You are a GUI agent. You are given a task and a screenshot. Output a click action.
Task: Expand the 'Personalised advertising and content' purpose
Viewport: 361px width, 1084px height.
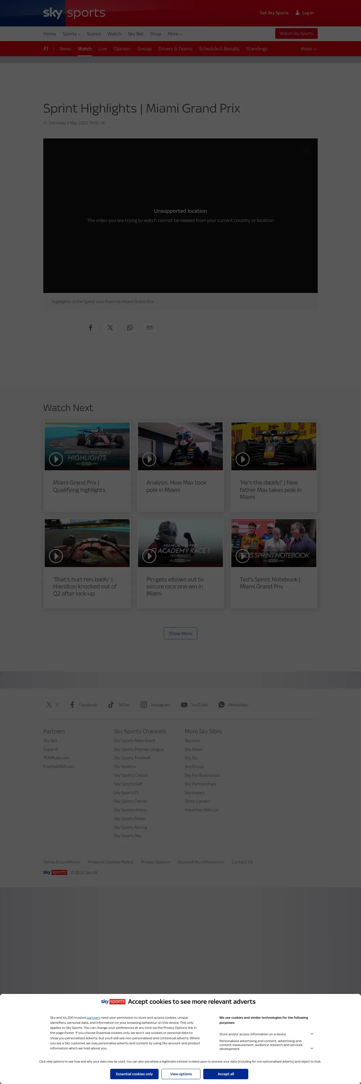tap(312, 1048)
